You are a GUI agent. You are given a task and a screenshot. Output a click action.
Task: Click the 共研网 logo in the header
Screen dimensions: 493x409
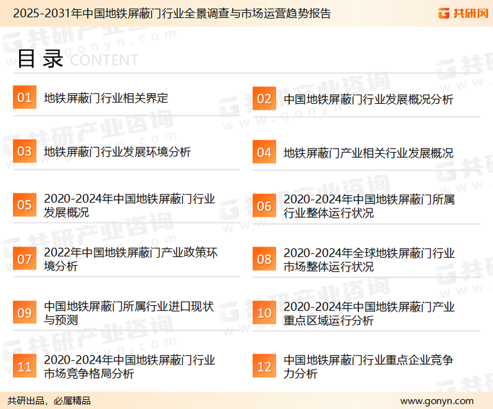[463, 13]
